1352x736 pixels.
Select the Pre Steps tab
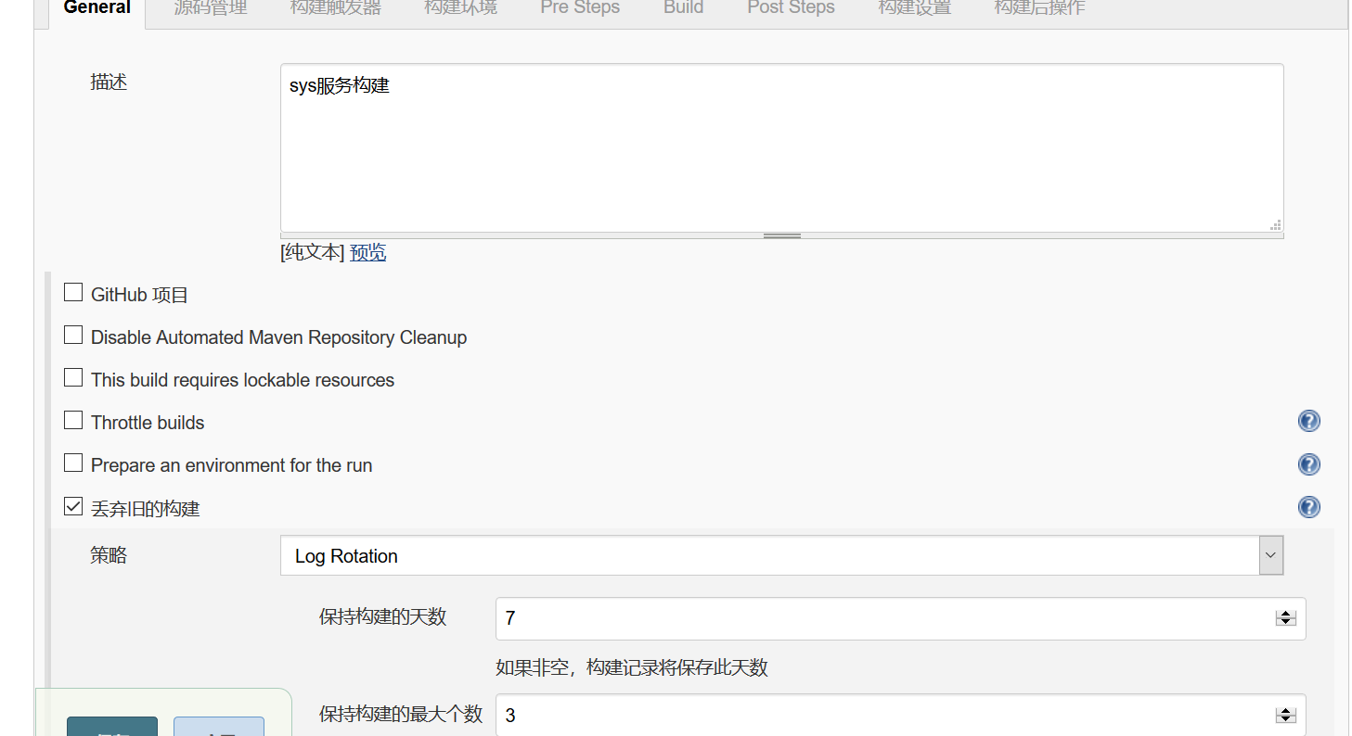[580, 9]
